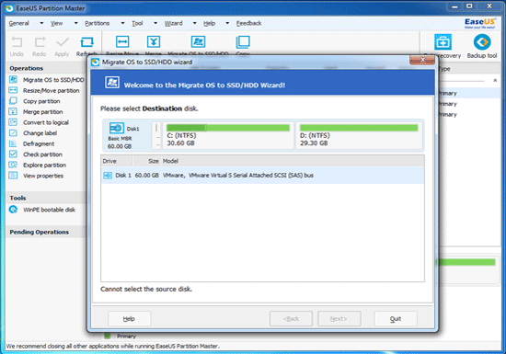
Task: Expand dropdown arrow next to Partitions
Action: point(122,23)
